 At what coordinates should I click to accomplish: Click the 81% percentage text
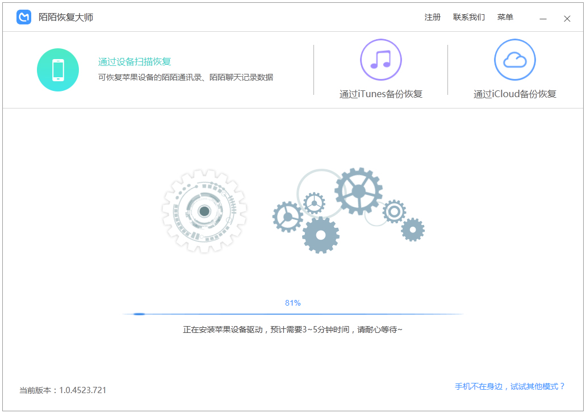(x=293, y=303)
